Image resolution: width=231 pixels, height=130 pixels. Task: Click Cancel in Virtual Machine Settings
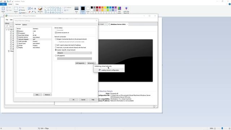point(83,100)
